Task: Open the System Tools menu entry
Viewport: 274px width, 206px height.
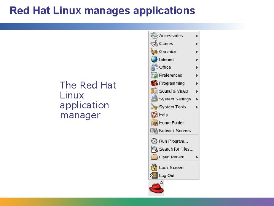Action: pyautogui.click(x=174, y=107)
